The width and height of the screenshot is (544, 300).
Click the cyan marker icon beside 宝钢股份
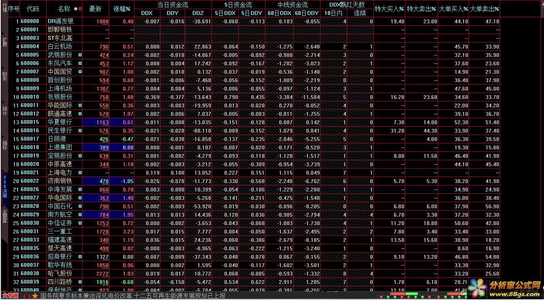pos(80,156)
